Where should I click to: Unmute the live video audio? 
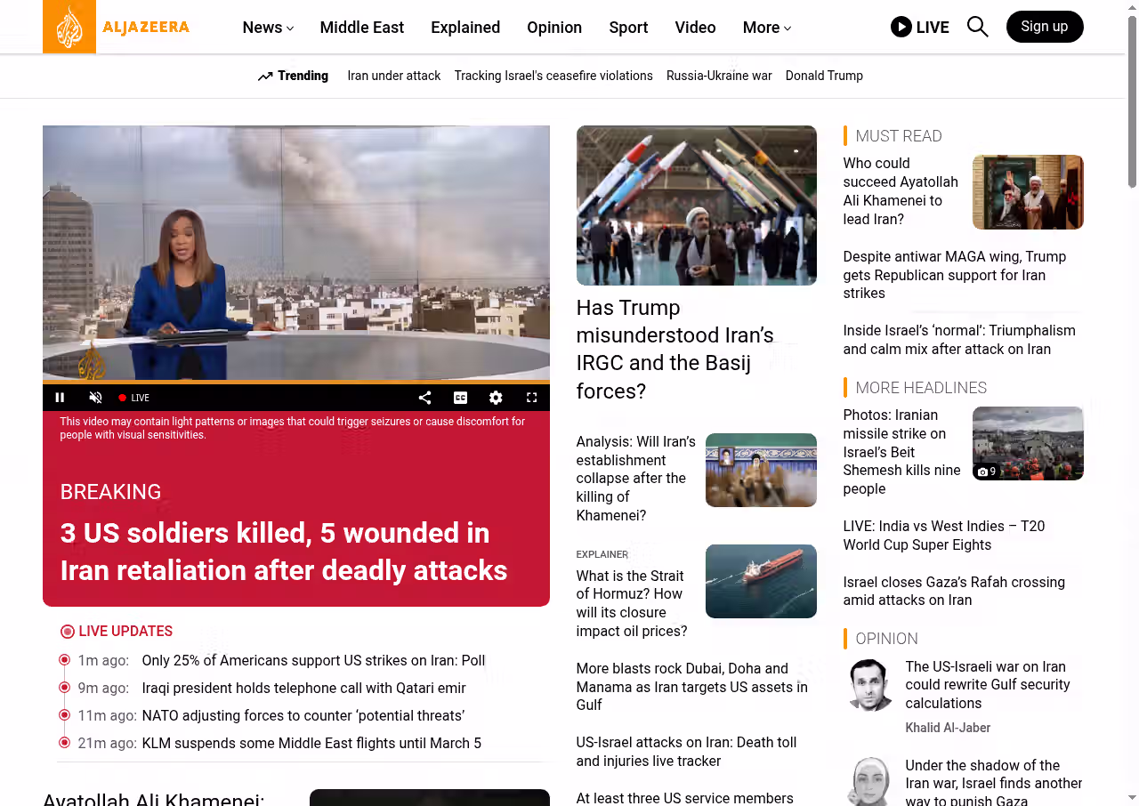tap(95, 398)
